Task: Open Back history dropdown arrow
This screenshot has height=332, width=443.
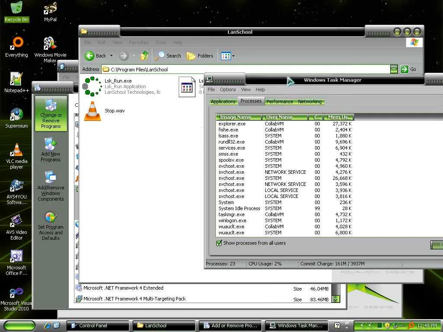Action: click(111, 56)
